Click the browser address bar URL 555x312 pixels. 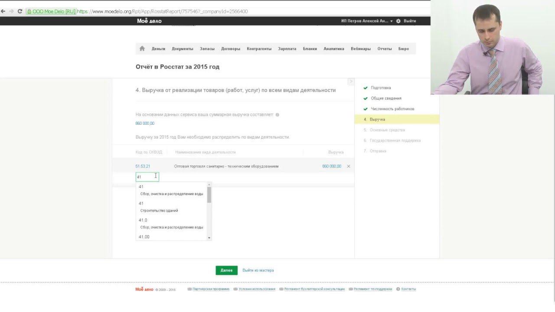point(163,11)
